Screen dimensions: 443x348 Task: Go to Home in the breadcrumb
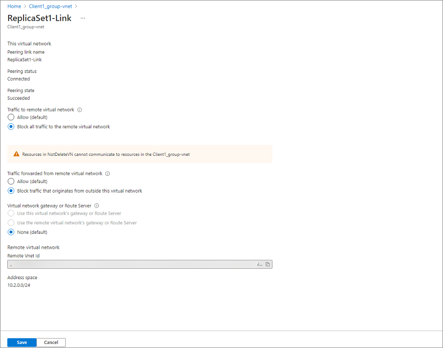coord(14,6)
